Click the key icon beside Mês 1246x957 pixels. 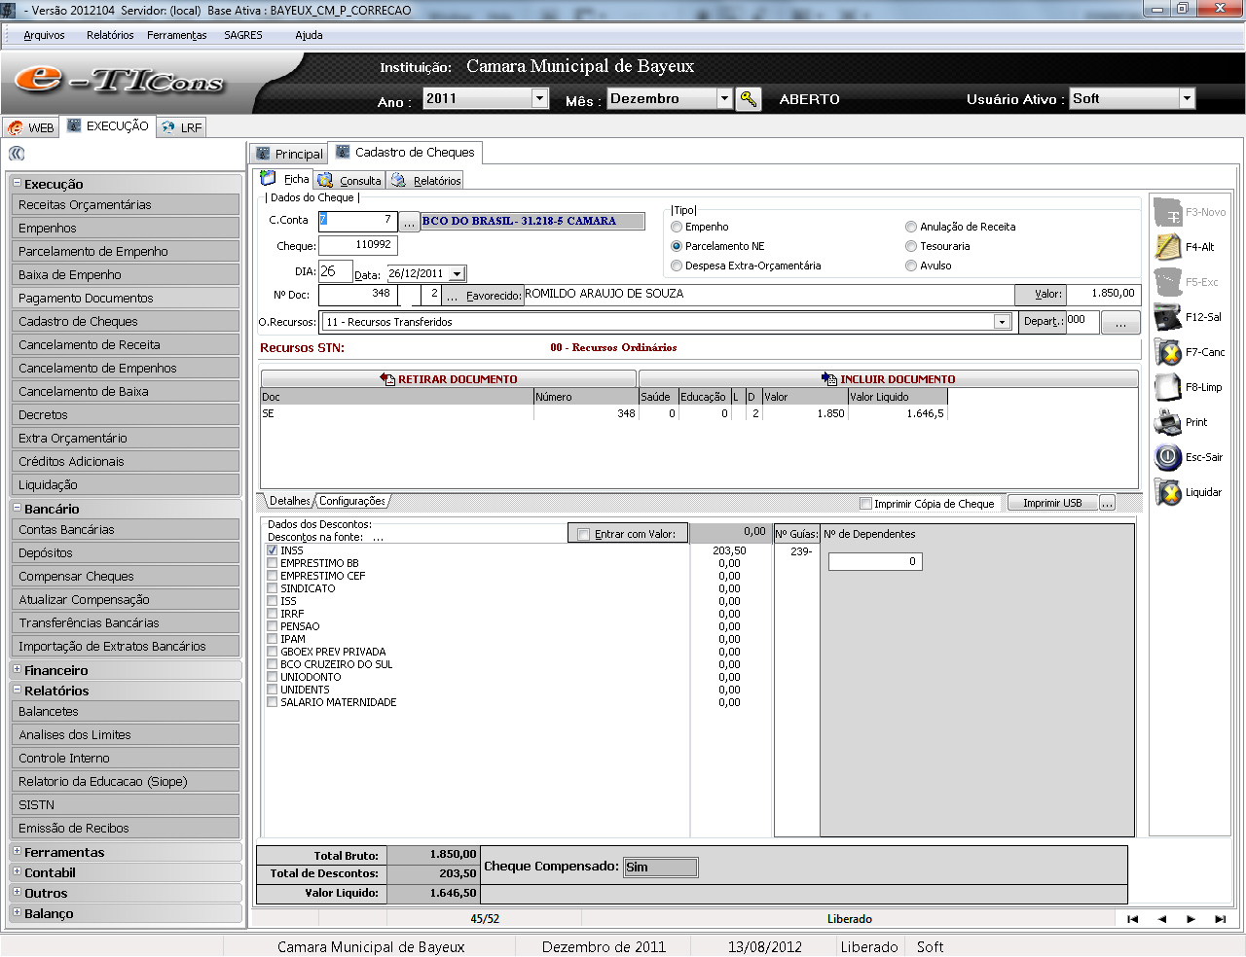(x=749, y=99)
